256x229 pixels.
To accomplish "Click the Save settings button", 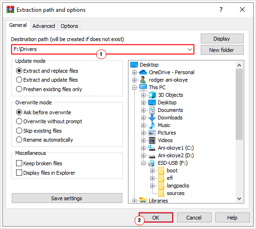I will coord(67,198).
